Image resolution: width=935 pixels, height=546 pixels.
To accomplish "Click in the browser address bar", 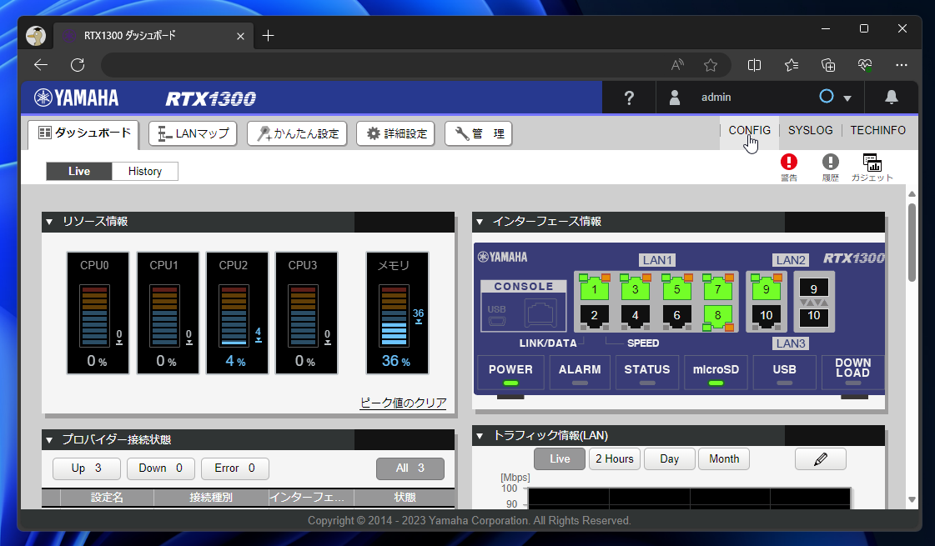I will tap(375, 64).
